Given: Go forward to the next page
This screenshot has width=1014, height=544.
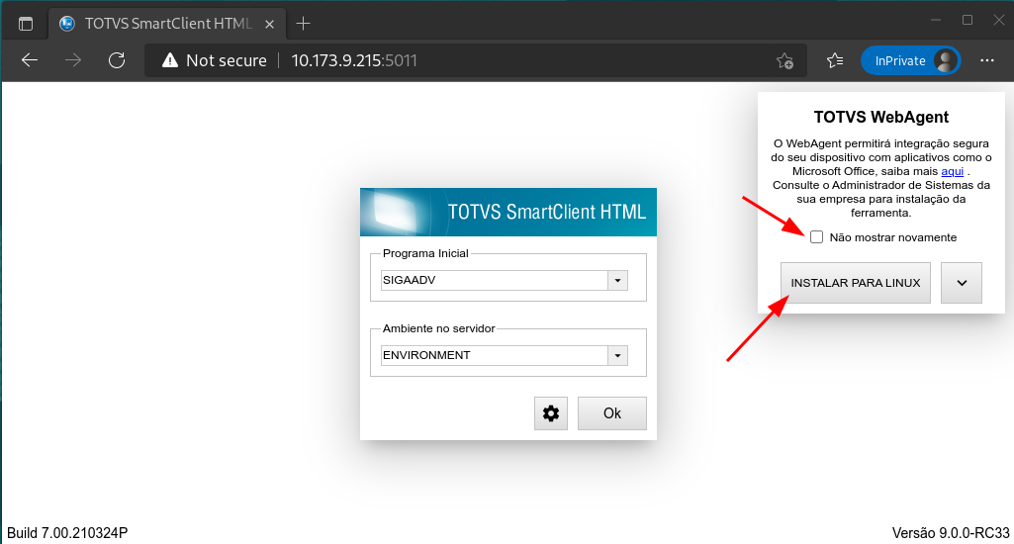Looking at the screenshot, I should (73, 60).
